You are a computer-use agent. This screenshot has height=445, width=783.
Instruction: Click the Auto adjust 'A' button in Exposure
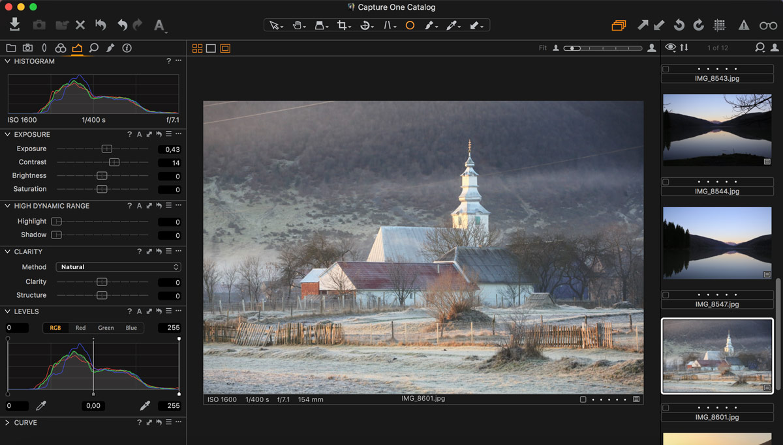[x=139, y=134]
